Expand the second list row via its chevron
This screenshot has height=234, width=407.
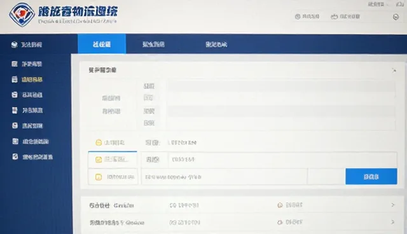(x=393, y=222)
